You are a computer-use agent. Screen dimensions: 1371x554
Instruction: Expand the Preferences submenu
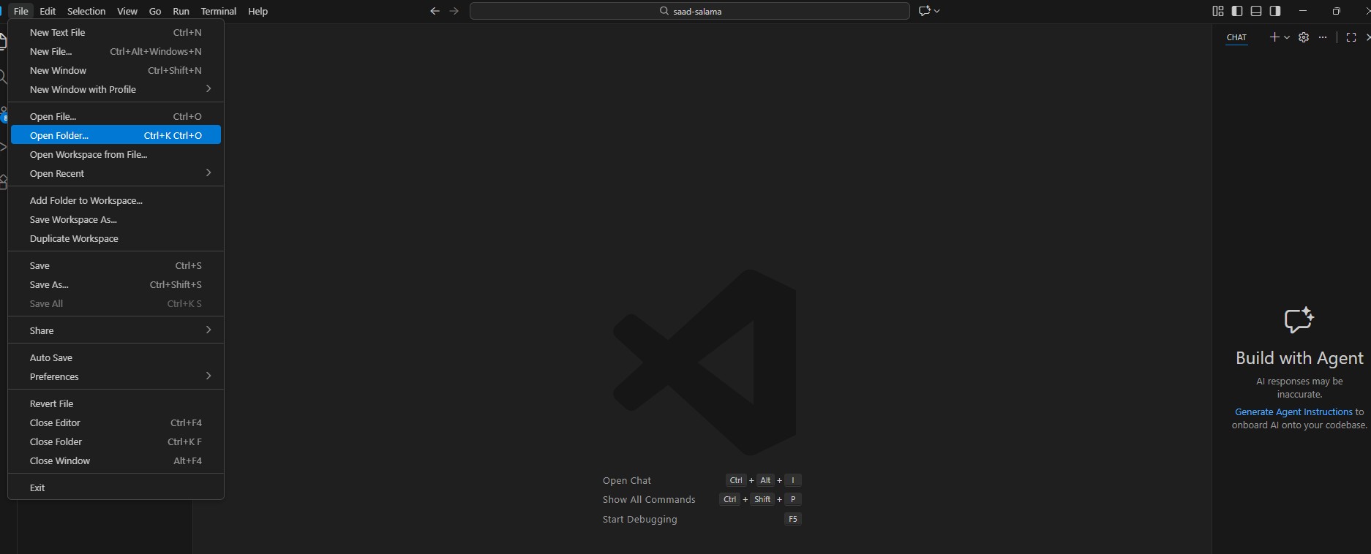pos(116,376)
